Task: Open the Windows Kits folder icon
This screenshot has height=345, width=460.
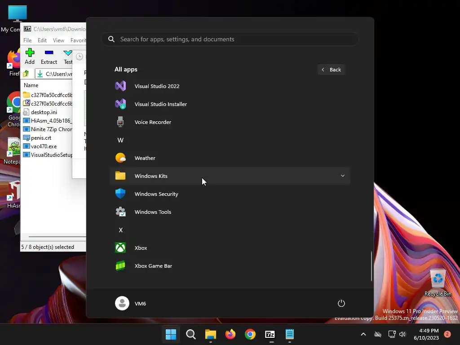Action: click(x=120, y=176)
